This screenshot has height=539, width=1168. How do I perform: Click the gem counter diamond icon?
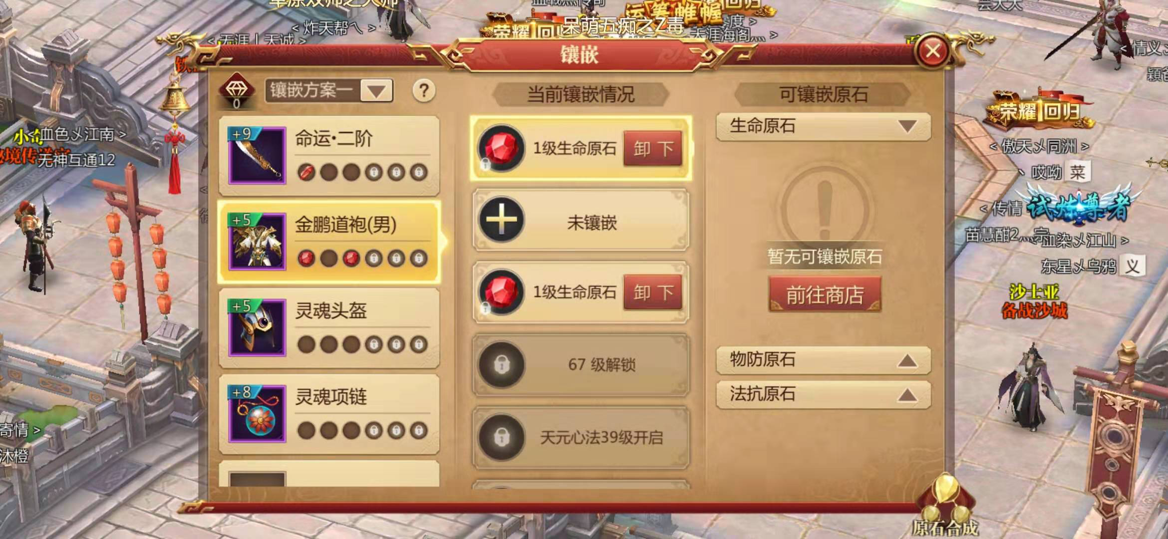click(x=237, y=88)
